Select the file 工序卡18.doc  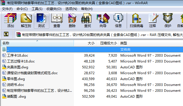[x=18, y=56]
